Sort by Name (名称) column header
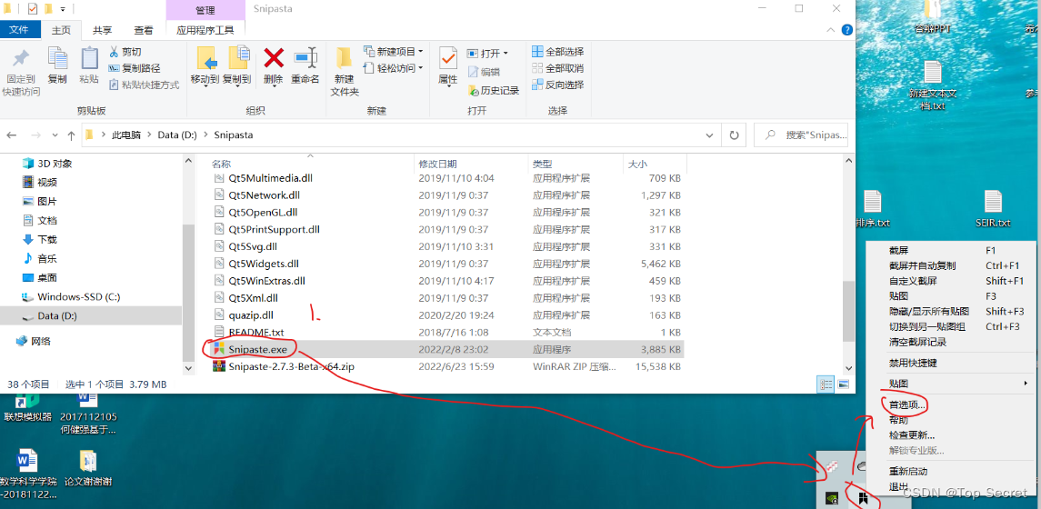 pos(221,164)
